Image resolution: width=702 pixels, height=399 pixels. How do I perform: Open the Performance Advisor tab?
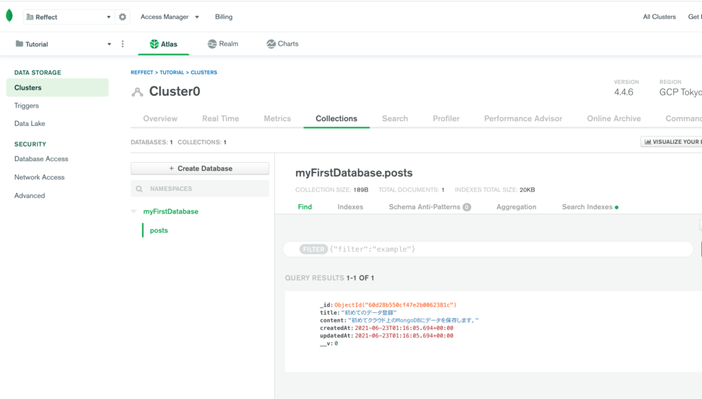point(523,118)
